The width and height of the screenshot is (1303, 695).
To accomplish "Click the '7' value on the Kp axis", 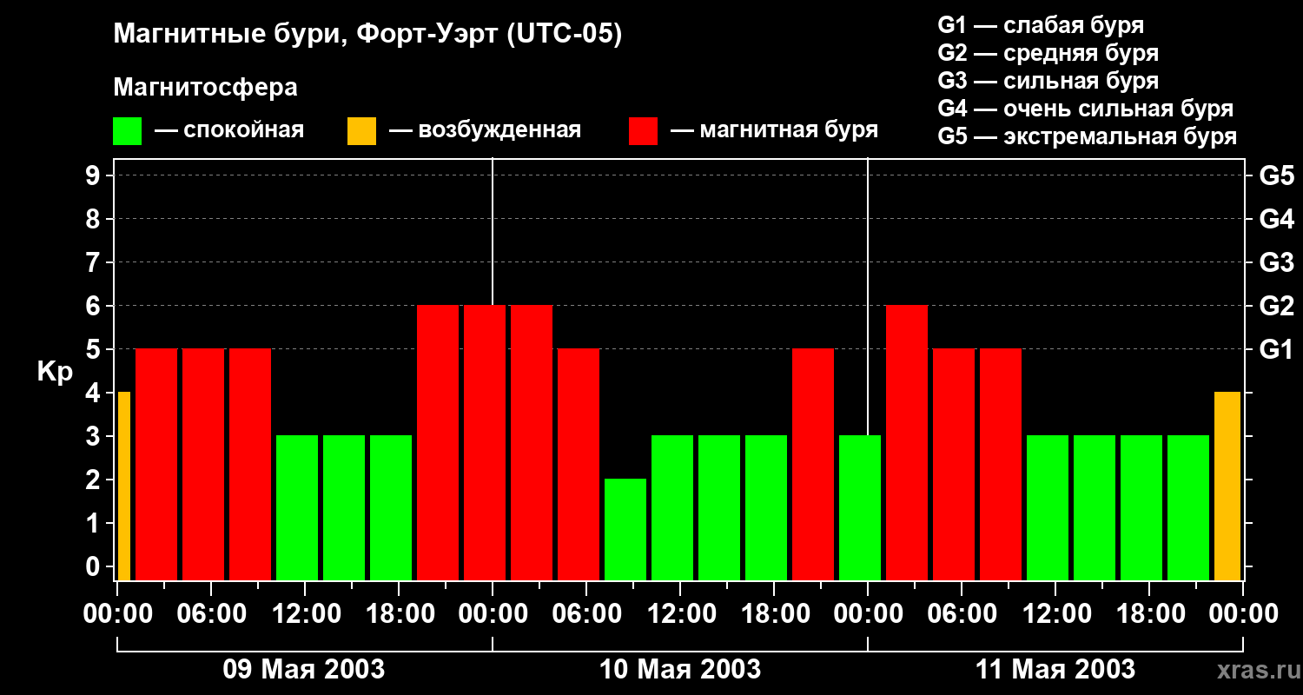I will click(x=93, y=262).
